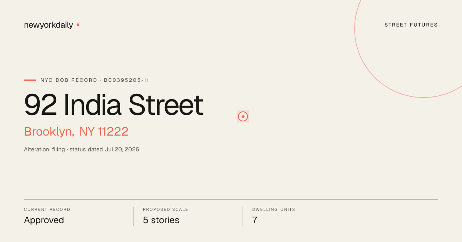Screen dimensions: 462x242
Task: Select the NYC DOB RECORD label
Action: [69, 80]
